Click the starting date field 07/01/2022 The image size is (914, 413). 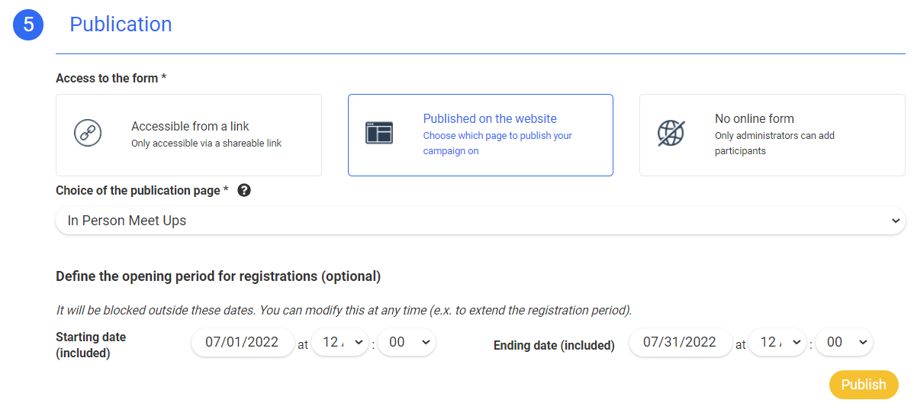click(243, 343)
